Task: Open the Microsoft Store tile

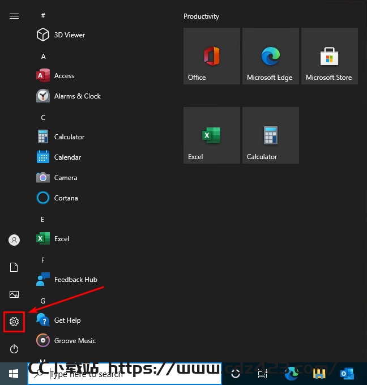Action: (x=330, y=56)
